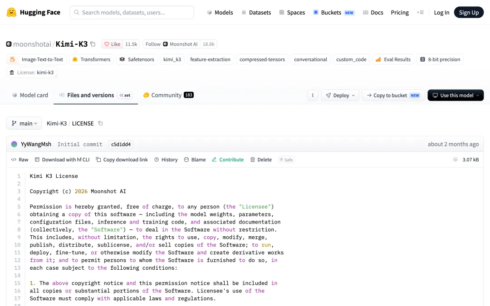View file History
Screen dimensions: 490x306
pos(166,160)
